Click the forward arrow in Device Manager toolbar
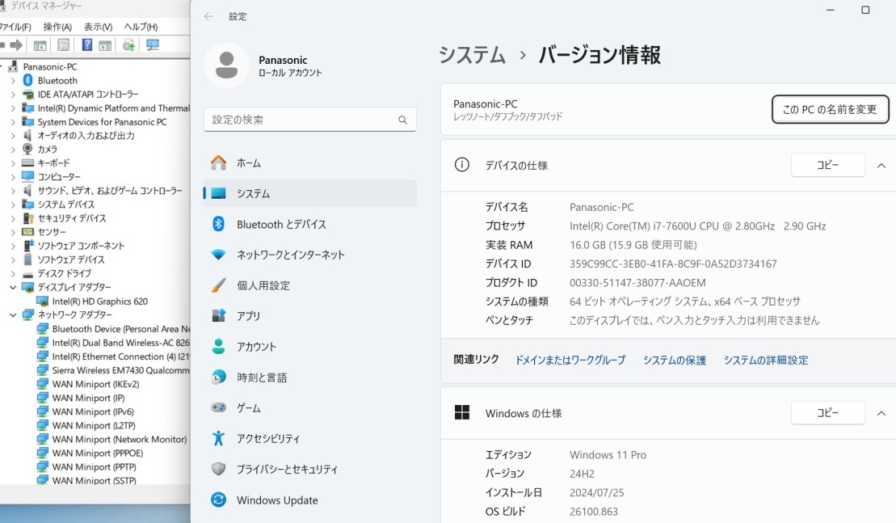896x523 pixels. [x=16, y=44]
